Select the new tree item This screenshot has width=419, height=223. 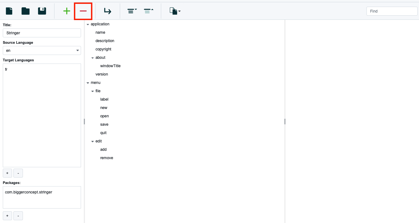point(104,108)
